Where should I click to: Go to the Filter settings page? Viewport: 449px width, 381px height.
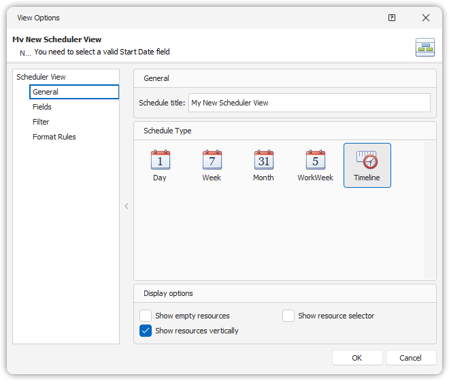click(41, 122)
